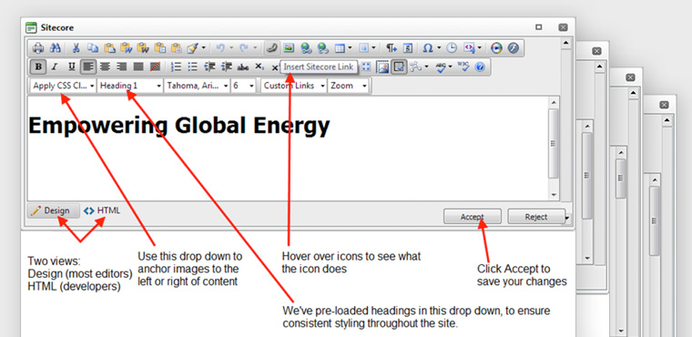Click the New Paragraph pilcrow icon

[x=391, y=47]
